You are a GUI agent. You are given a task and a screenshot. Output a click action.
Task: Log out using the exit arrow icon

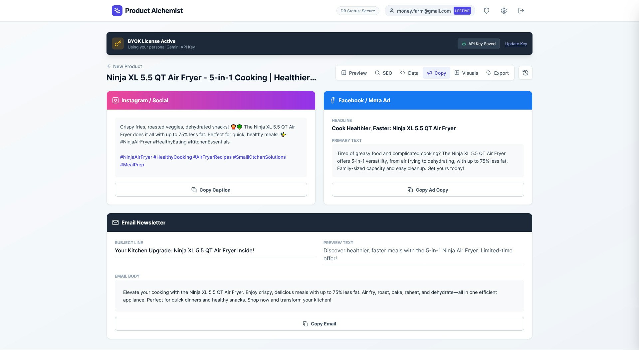[521, 11]
